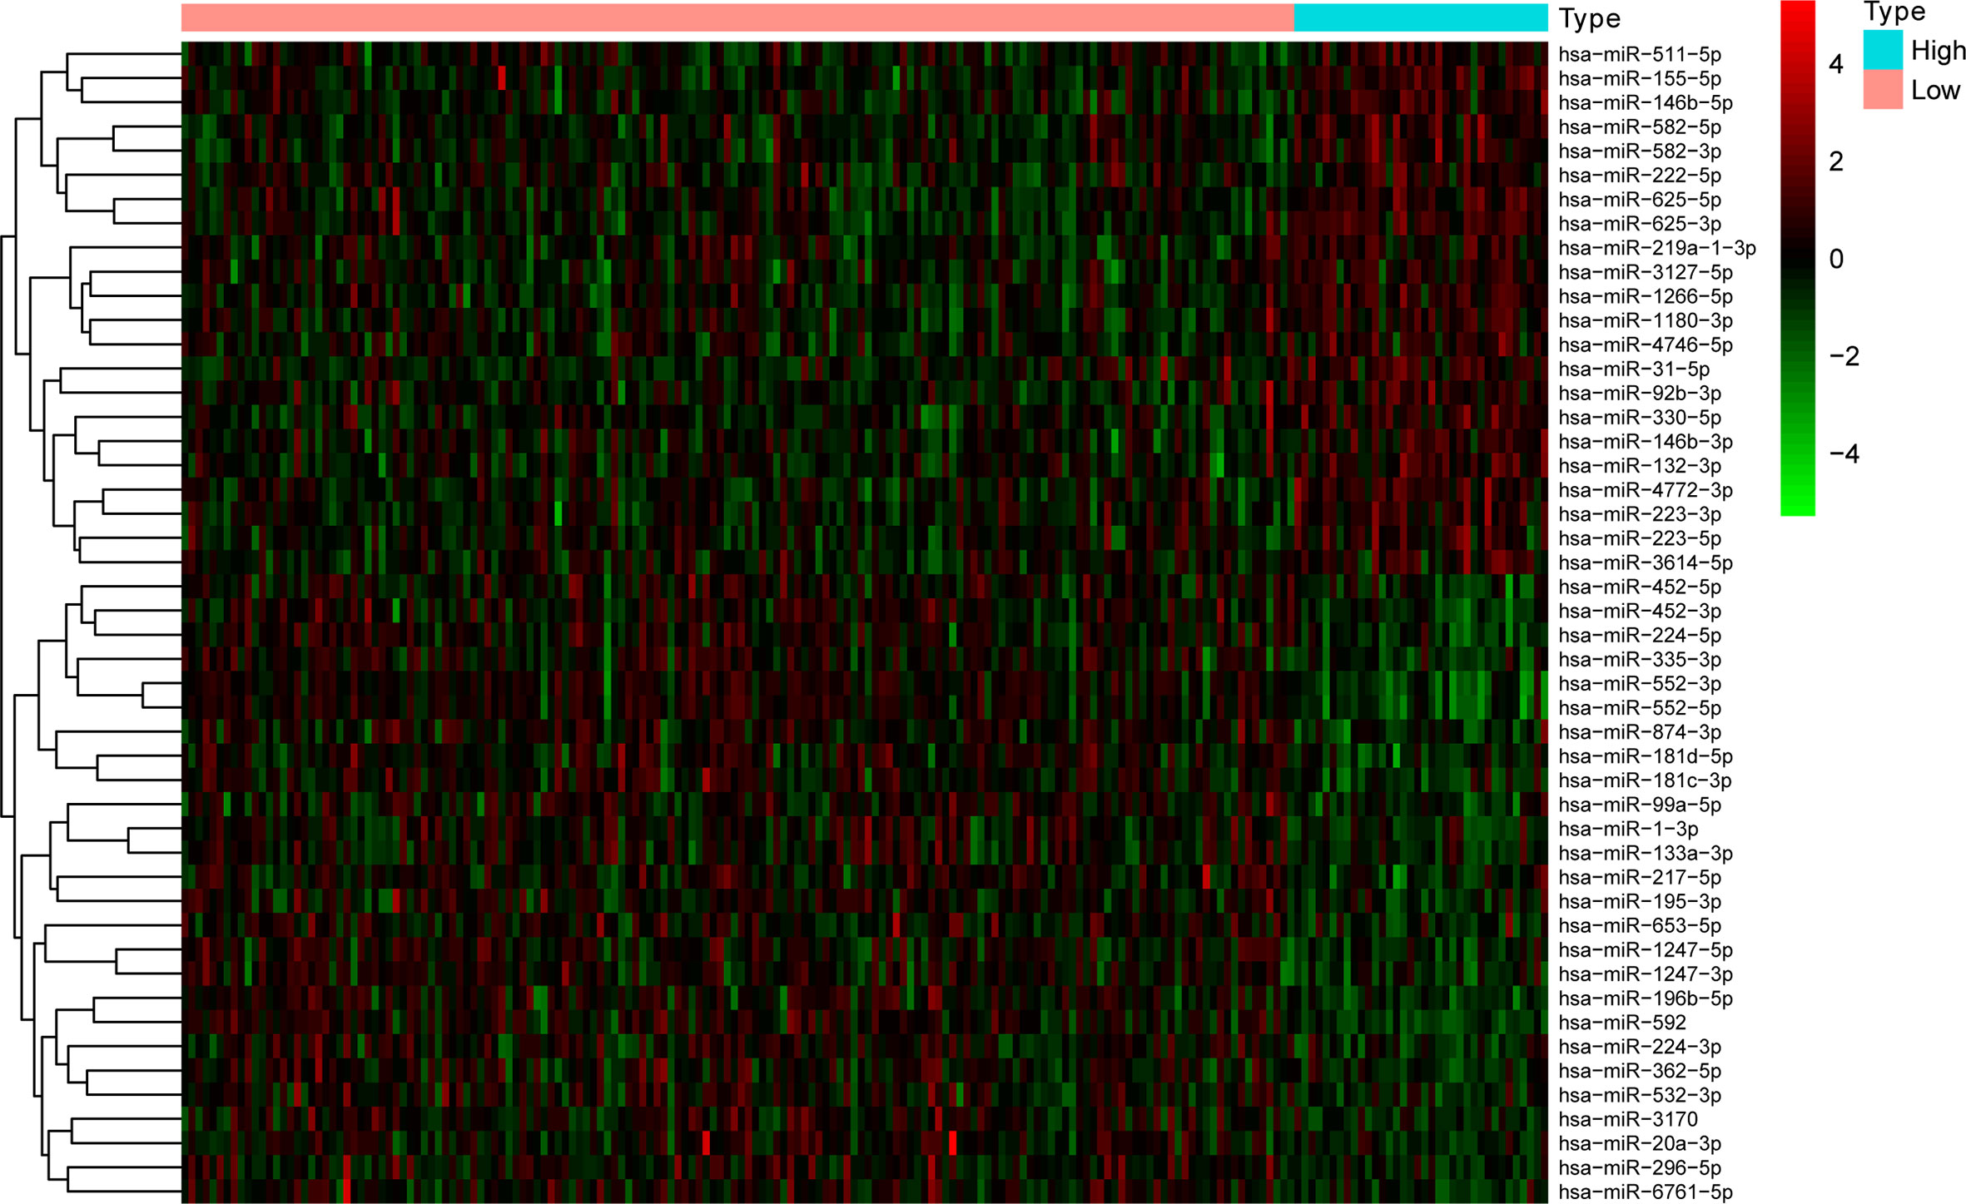Pick the hsa-miR-335-3p label
This screenshot has width=1966, height=1204.
pos(1640,659)
